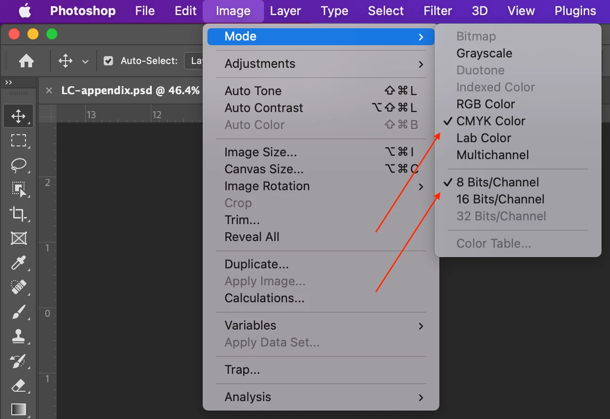Switch mode to Multichannel
The width and height of the screenshot is (610, 419).
point(493,155)
